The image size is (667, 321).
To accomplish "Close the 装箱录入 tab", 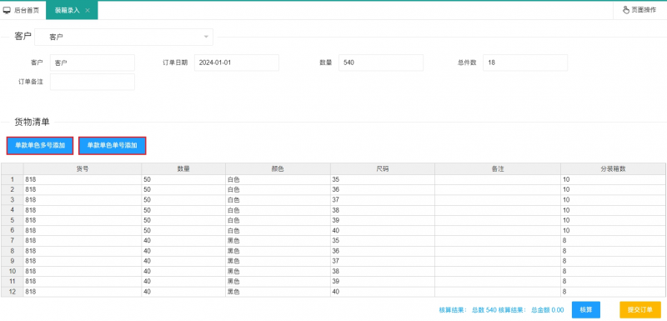I will pos(88,10).
